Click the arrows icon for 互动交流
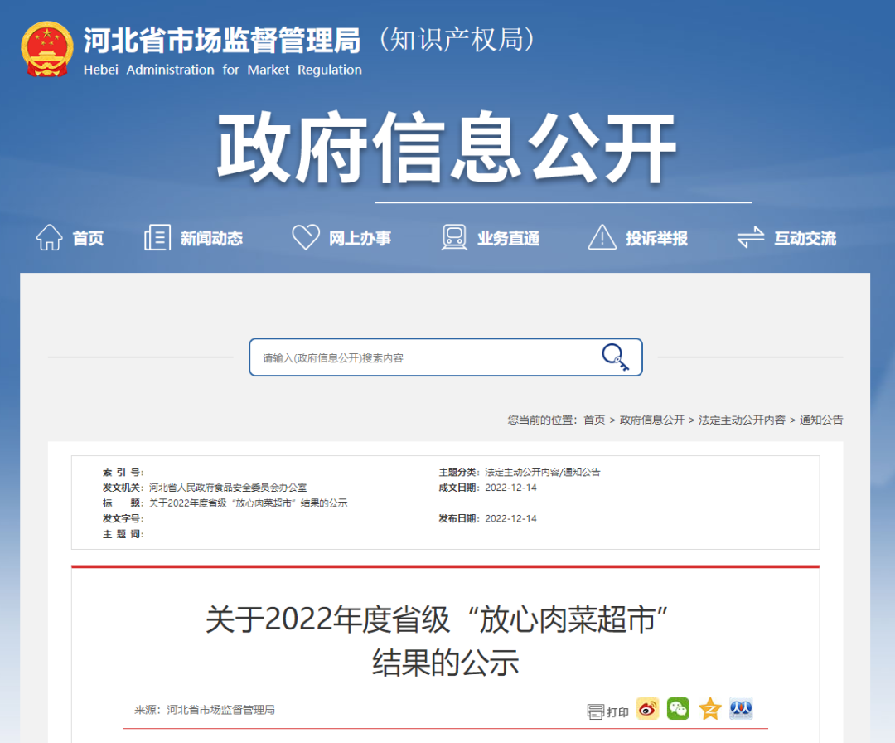The width and height of the screenshot is (895, 743). pyautogui.click(x=750, y=238)
